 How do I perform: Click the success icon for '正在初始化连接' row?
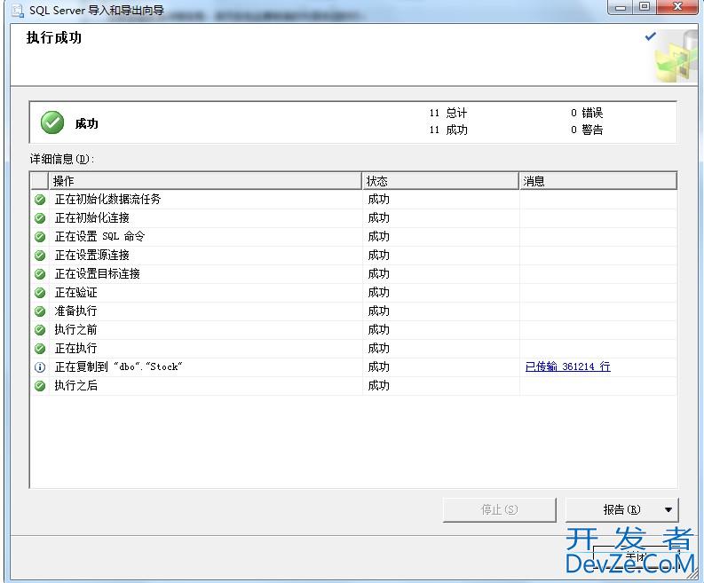tap(40, 218)
